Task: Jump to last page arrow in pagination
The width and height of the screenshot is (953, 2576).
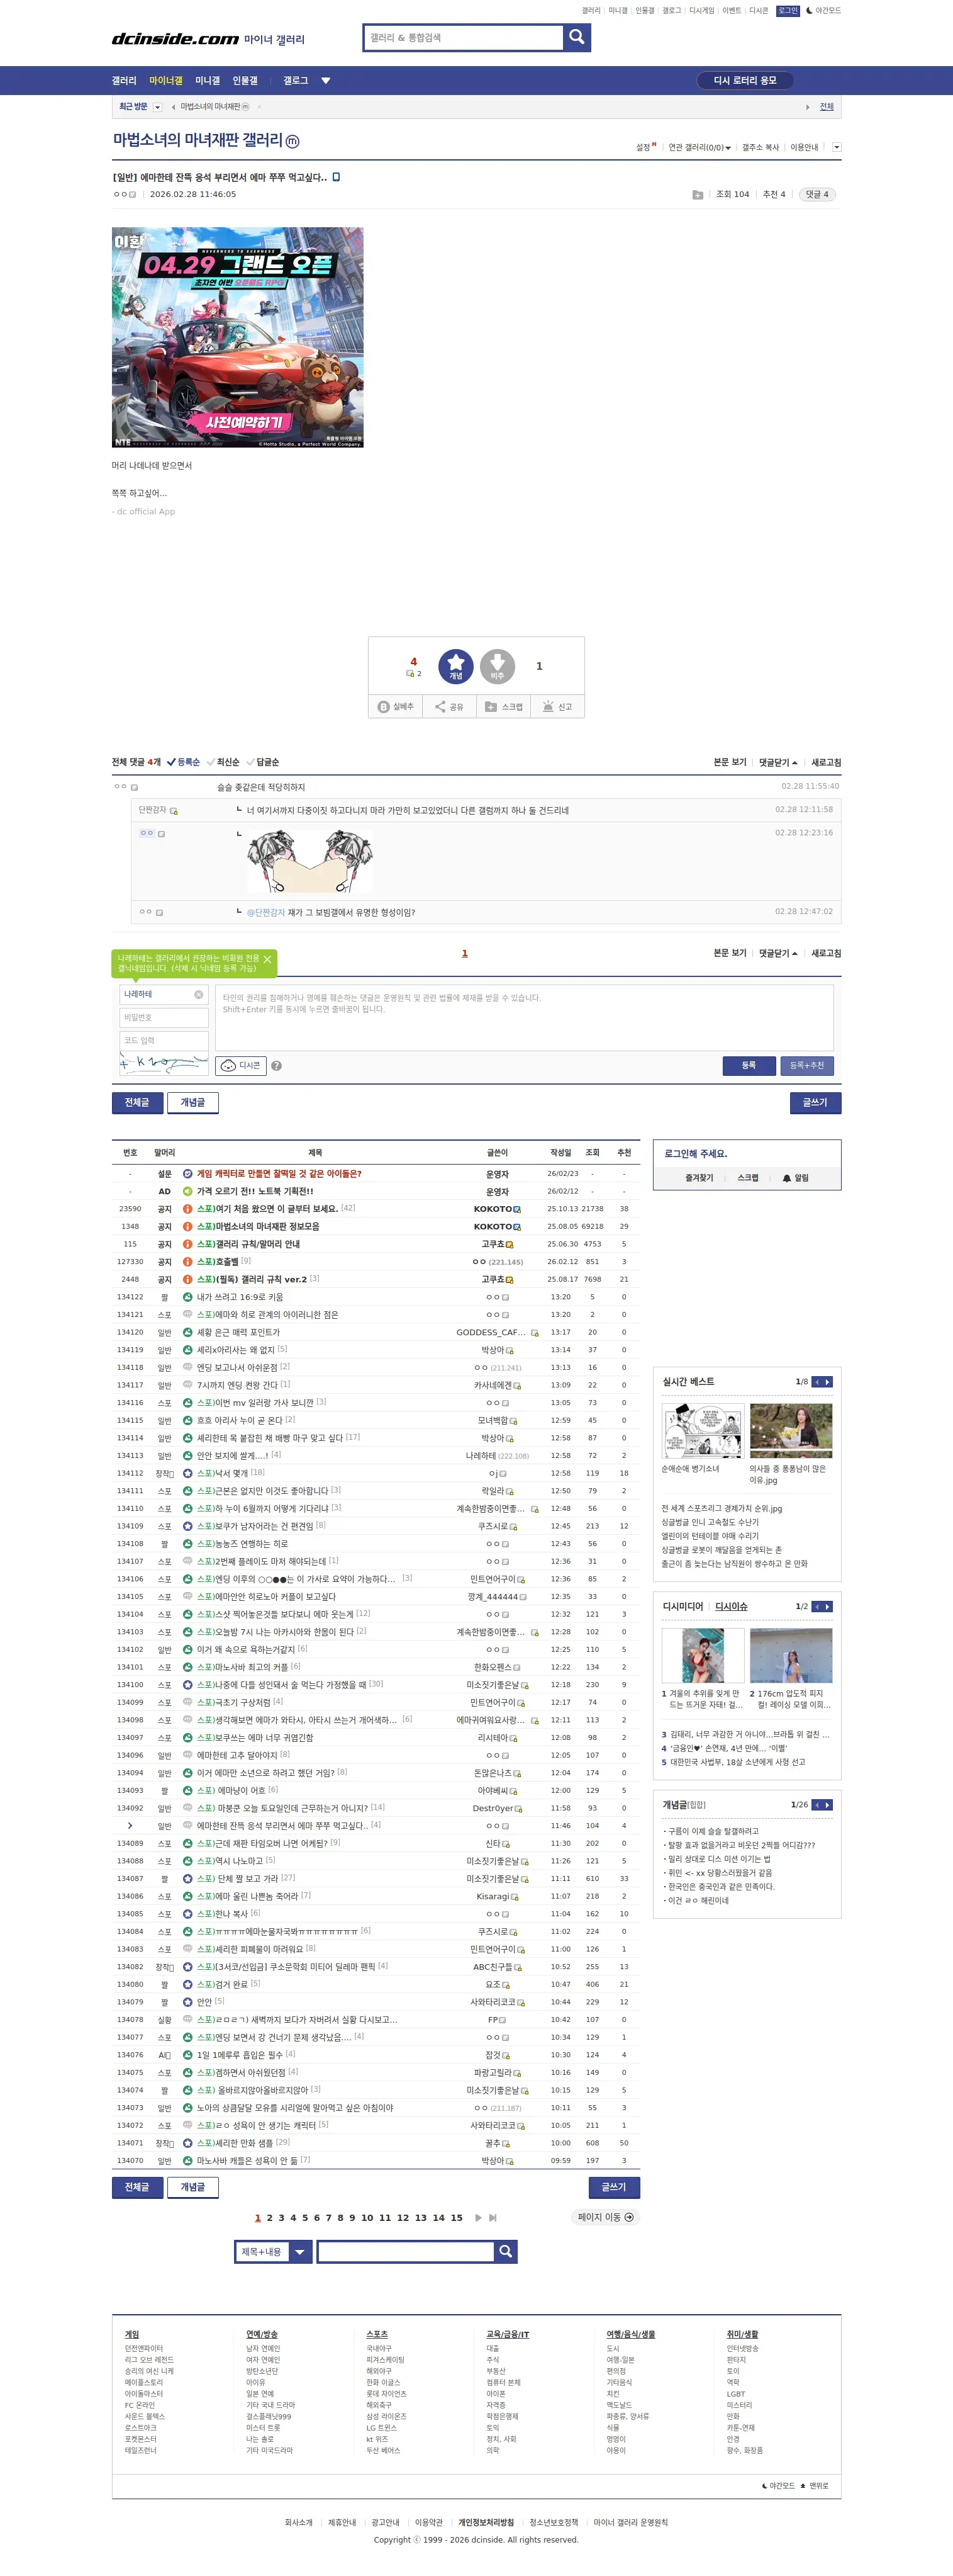Action: coord(493,2218)
